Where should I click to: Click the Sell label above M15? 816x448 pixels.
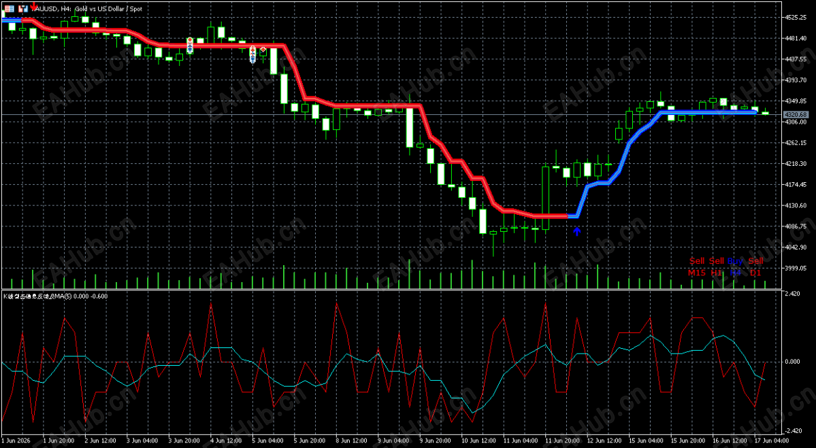[x=698, y=261]
